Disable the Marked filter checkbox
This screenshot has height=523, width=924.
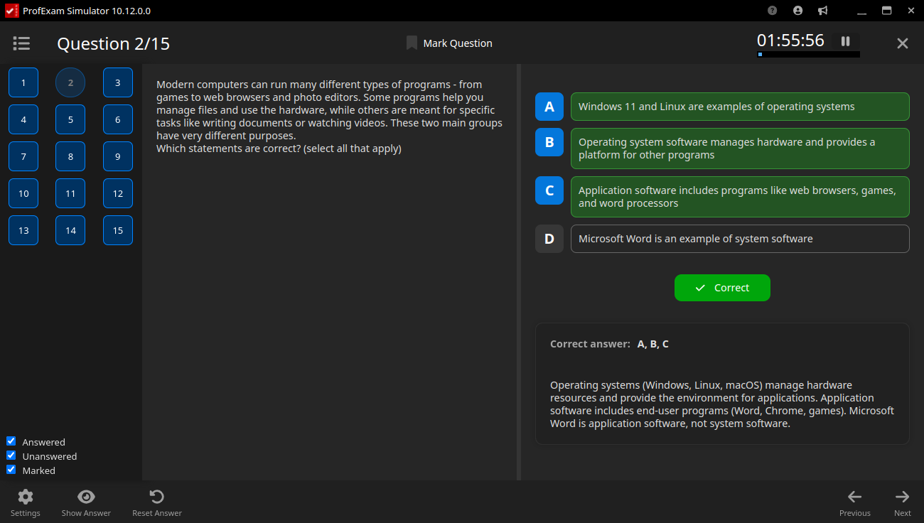11,470
